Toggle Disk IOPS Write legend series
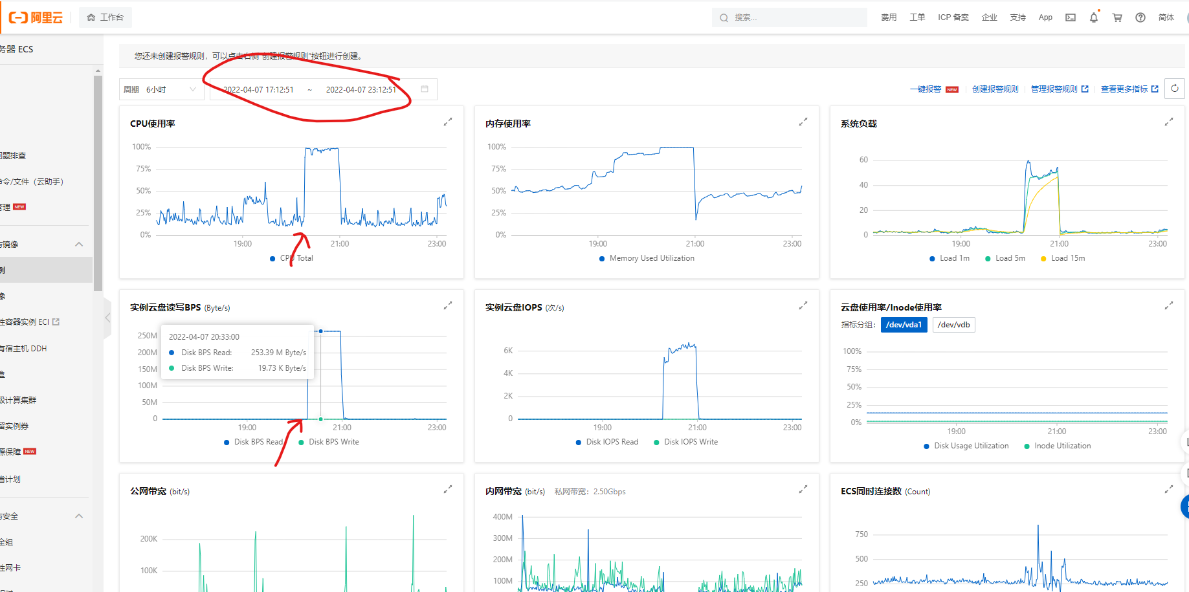 pos(685,442)
